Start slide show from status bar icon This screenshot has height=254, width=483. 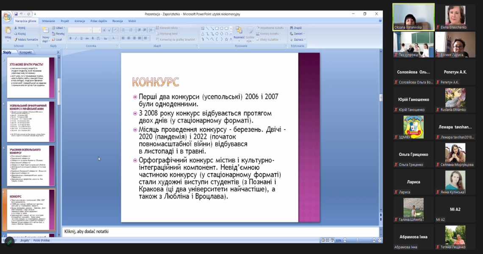[x=332, y=240]
